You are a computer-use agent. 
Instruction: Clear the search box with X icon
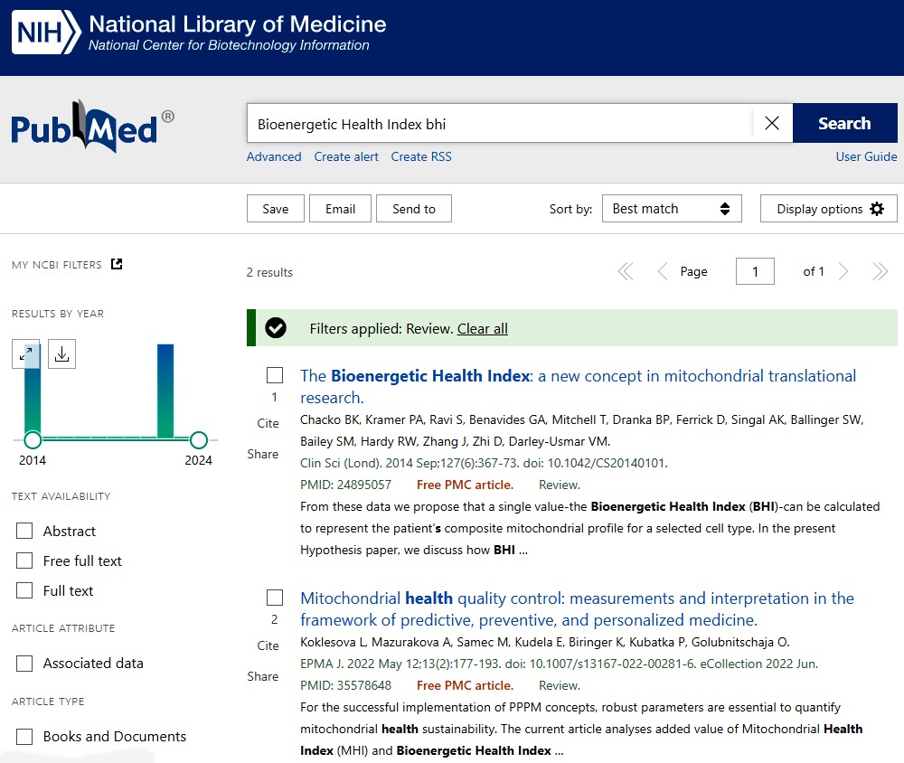pos(771,124)
